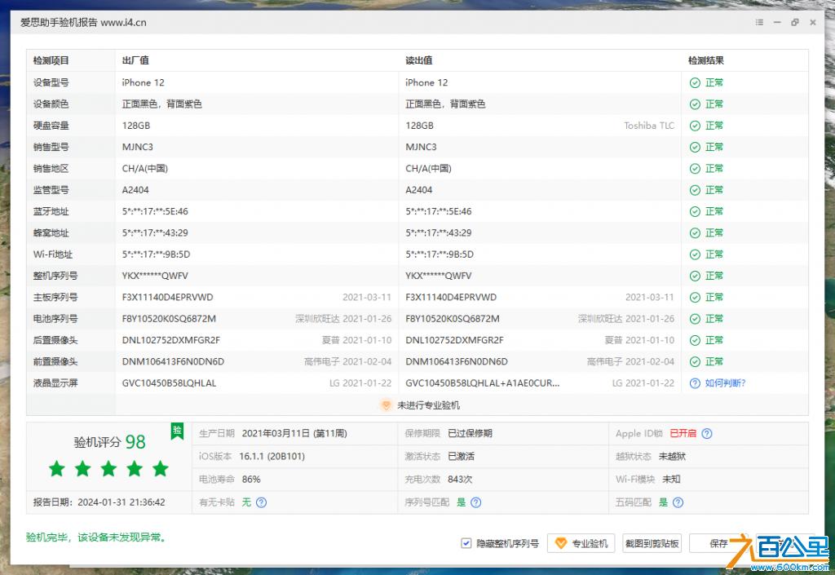The width and height of the screenshot is (835, 575).
Task: Close the 爱思助手验机报告 window
Action: pos(813,22)
